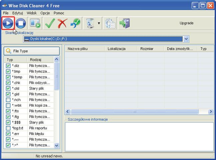Expand the Dyski lokalne location dropdown
The image size is (216, 160).
(186, 39)
